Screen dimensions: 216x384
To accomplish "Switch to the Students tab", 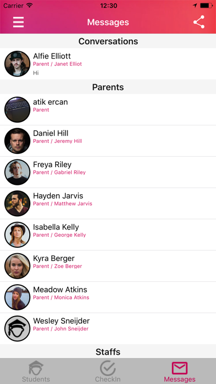I will (x=36, y=371).
